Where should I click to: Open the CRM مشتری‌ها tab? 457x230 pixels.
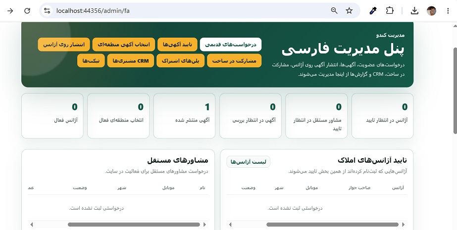click(131, 60)
